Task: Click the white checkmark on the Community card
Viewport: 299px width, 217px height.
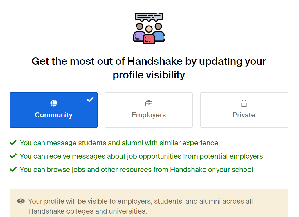Action: pos(90,99)
